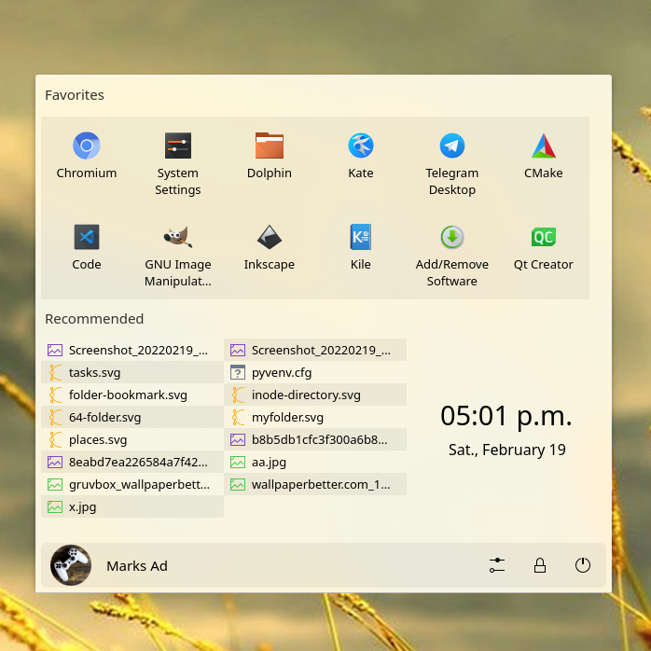
Task: Open Telegram Desktop
Action: (451, 164)
